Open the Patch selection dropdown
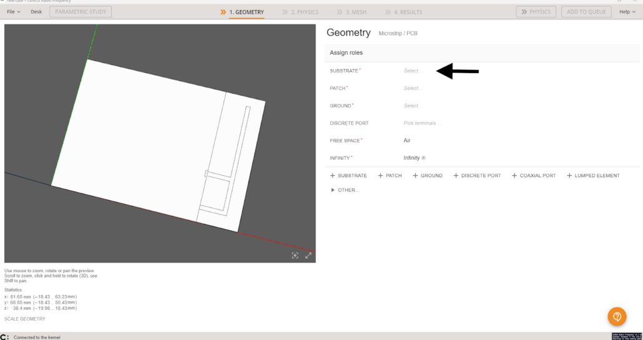643x340 pixels. [413, 89]
